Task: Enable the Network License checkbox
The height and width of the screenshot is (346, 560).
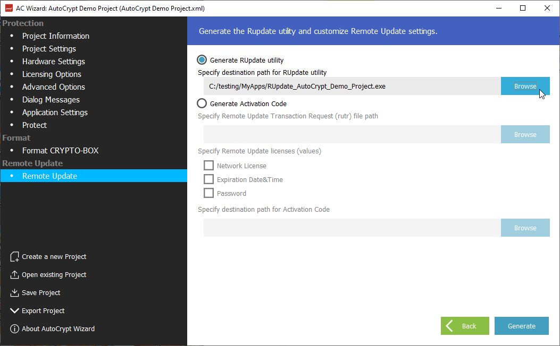Action: (x=209, y=166)
